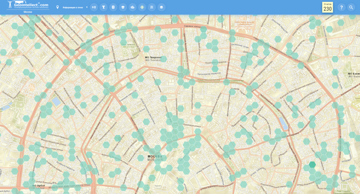Click the bold 'T' toolbar icon
Viewport: 360px width, 194px height.
[x=103, y=7]
